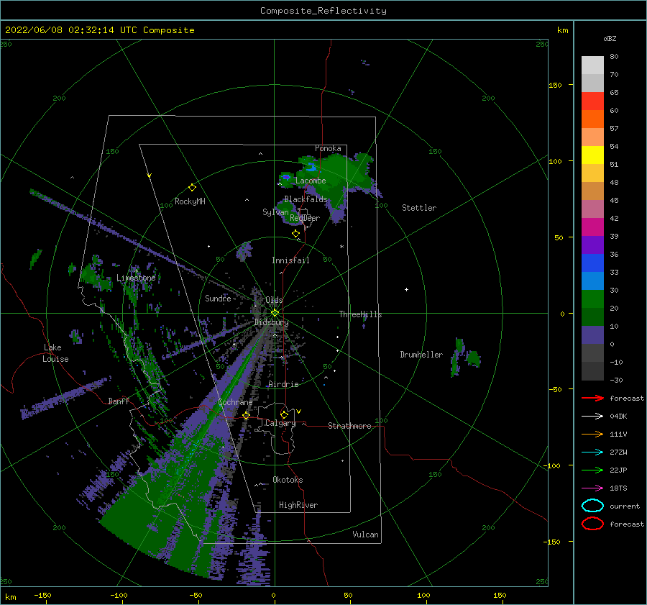
Task: Select orange 57-60 dBZ legend swatch
Action: click(592, 119)
